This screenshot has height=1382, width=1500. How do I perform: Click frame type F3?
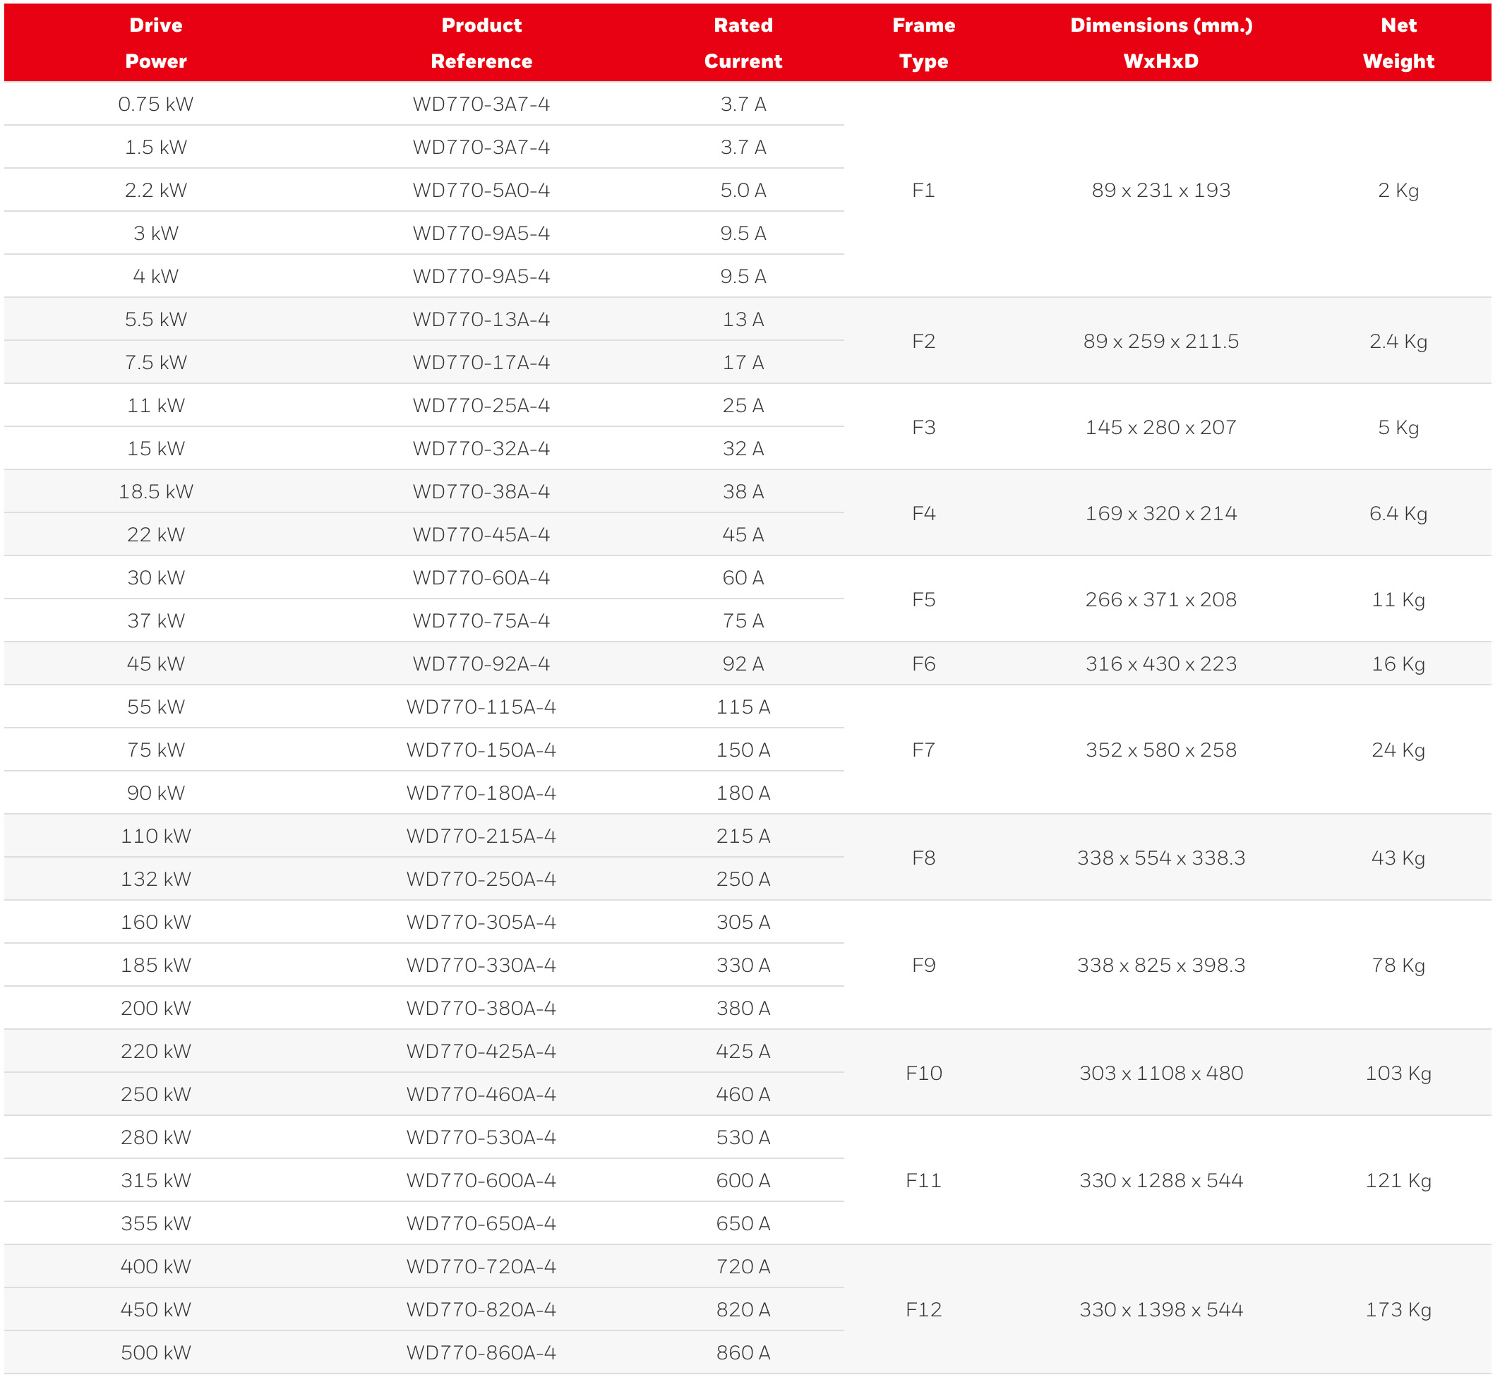coord(923,427)
